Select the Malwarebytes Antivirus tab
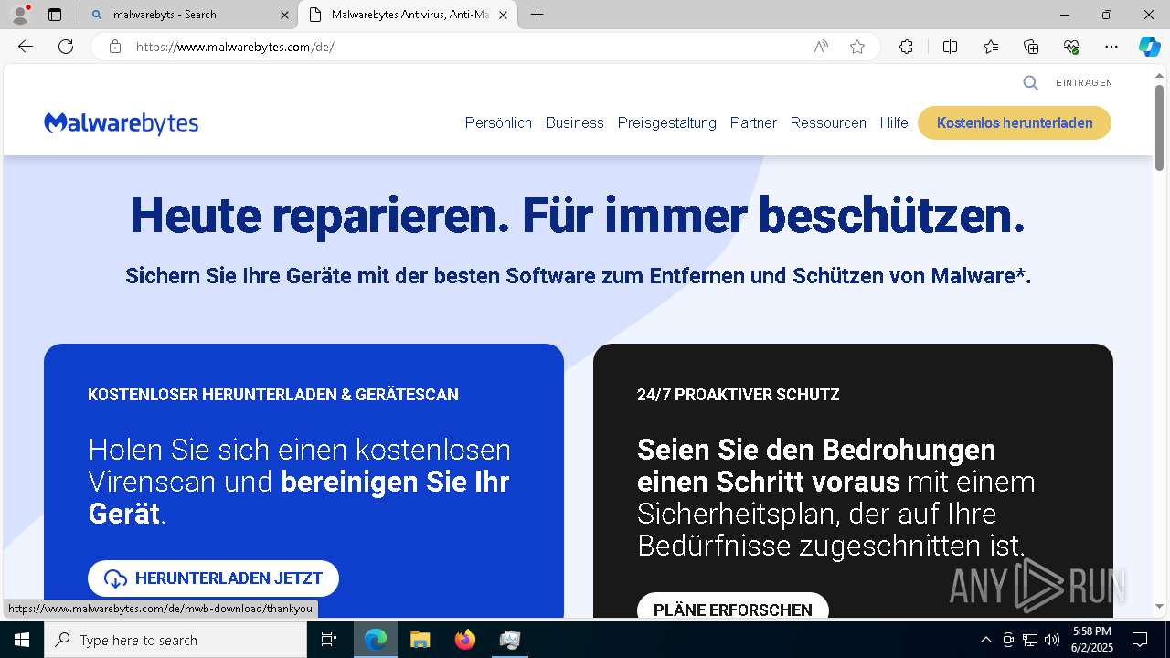Screen dimensions: 1170x658 (408, 15)
